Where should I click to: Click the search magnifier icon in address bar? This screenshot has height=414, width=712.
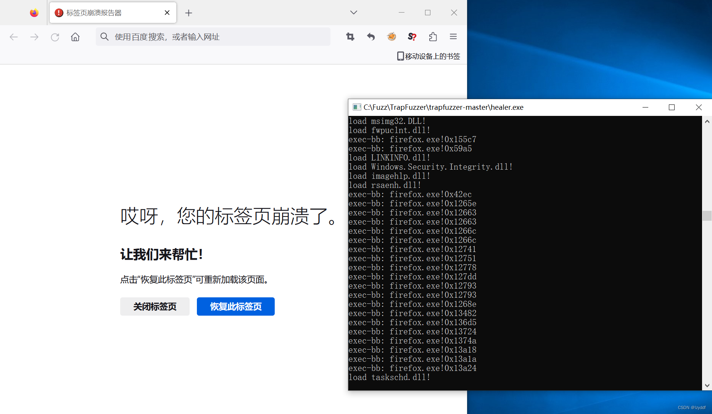pyautogui.click(x=104, y=37)
